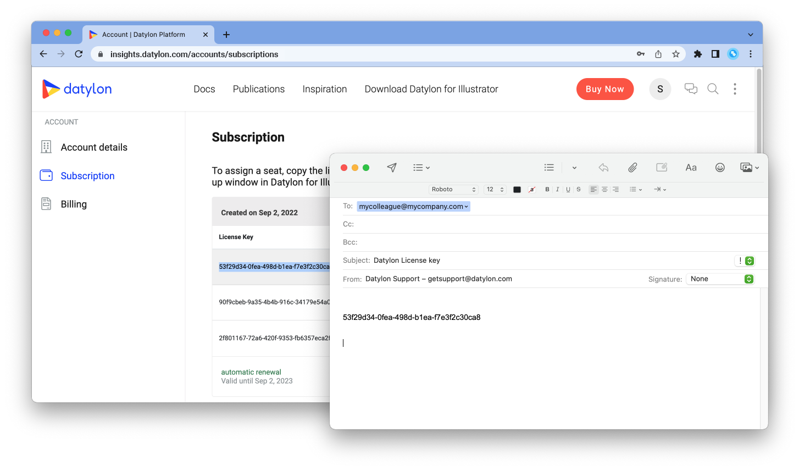Open the saved passwords key icon

641,54
